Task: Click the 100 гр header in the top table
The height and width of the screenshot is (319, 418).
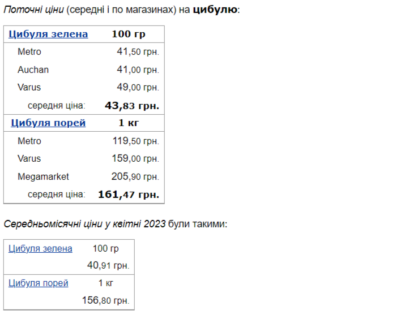Action: (x=128, y=34)
